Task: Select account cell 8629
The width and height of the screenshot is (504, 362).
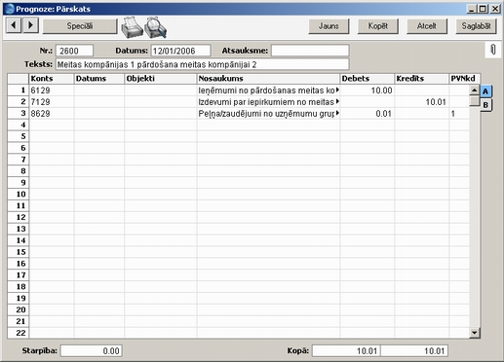Action: (x=52, y=114)
